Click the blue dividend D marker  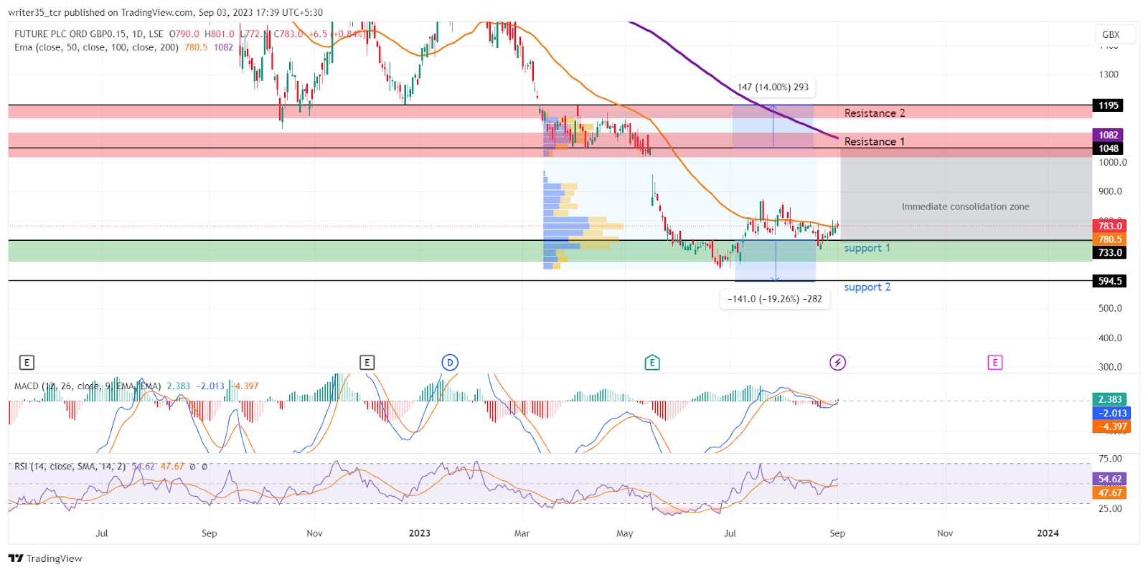[x=450, y=363]
